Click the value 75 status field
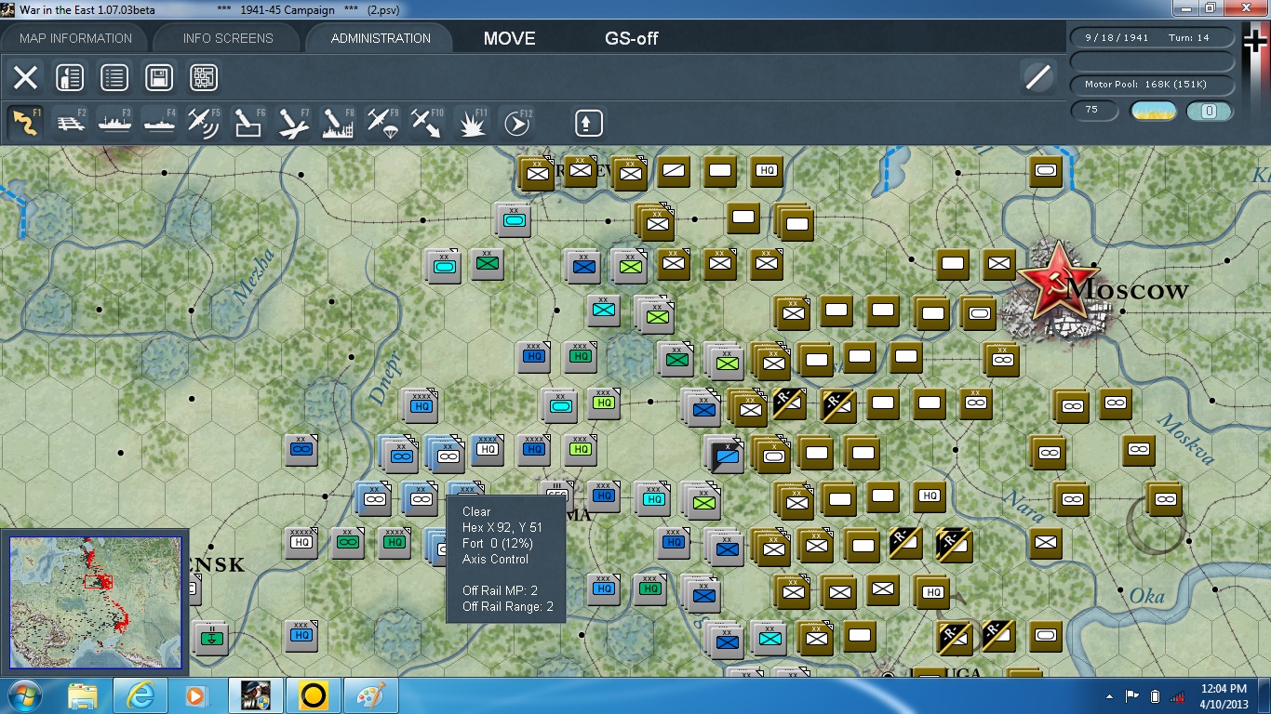 tap(1095, 112)
